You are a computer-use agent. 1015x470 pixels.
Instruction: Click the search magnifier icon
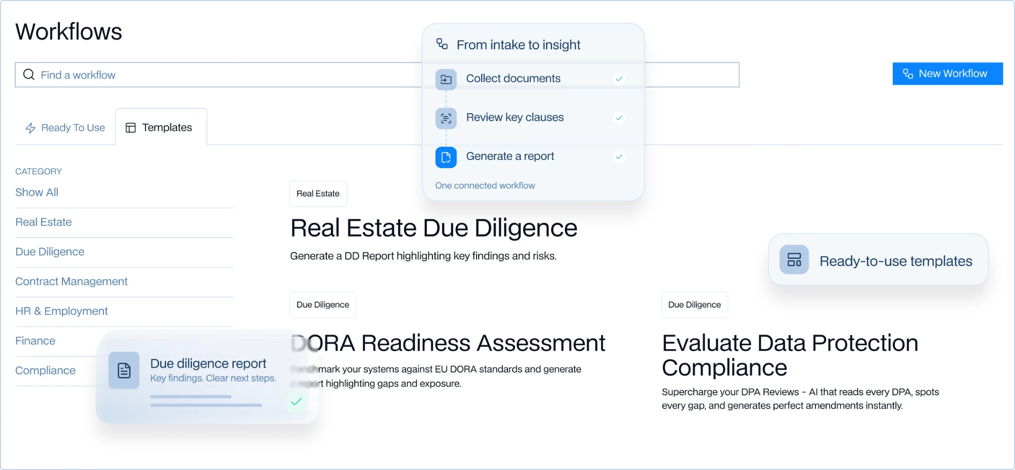(29, 75)
